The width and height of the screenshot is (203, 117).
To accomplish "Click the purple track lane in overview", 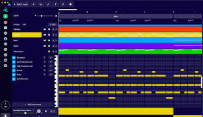I will pos(130,46).
